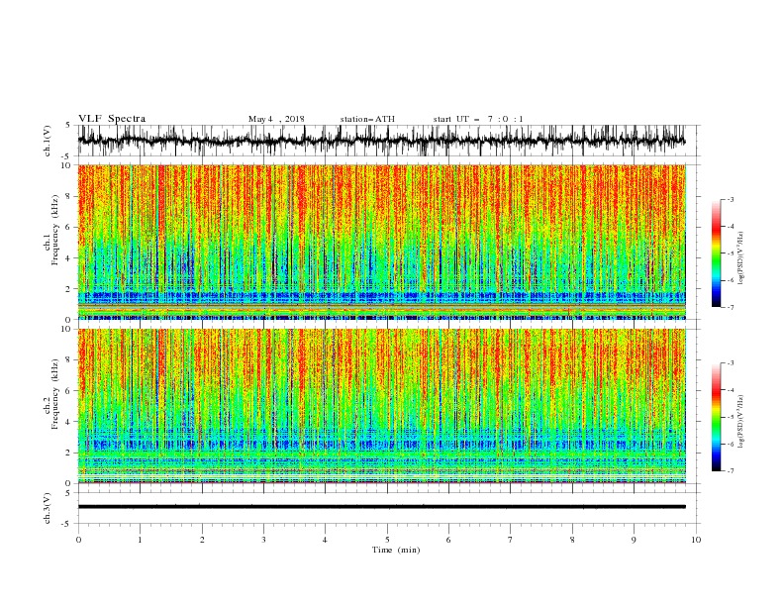The image size is (784, 606).
Task: Click the "station=ATH" label
Action: pyautogui.click(x=367, y=119)
